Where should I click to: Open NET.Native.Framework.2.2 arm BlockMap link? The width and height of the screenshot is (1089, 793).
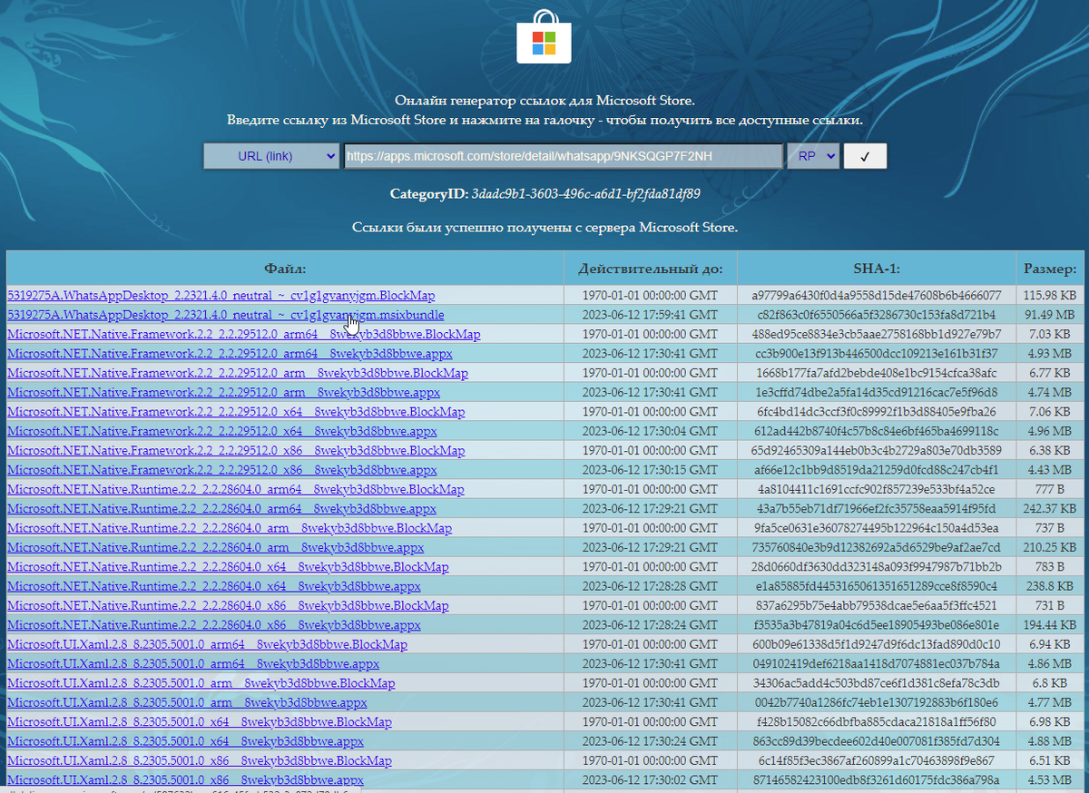click(238, 373)
